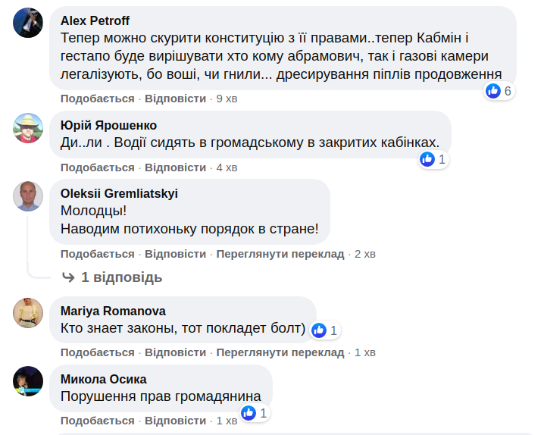The image size is (547, 435).
Task: Reply to Oleksii Gremliatskyi's comment via Відповісти
Action: tap(175, 254)
